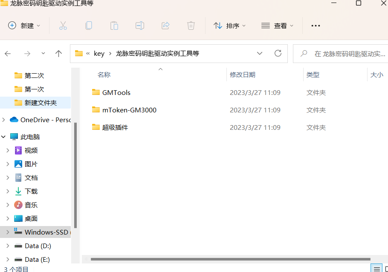388x272 pixels.
Task: Go up one folder level arrow
Action: pyautogui.click(x=59, y=54)
